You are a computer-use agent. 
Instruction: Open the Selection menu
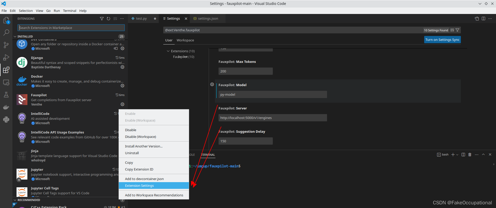click(26, 11)
